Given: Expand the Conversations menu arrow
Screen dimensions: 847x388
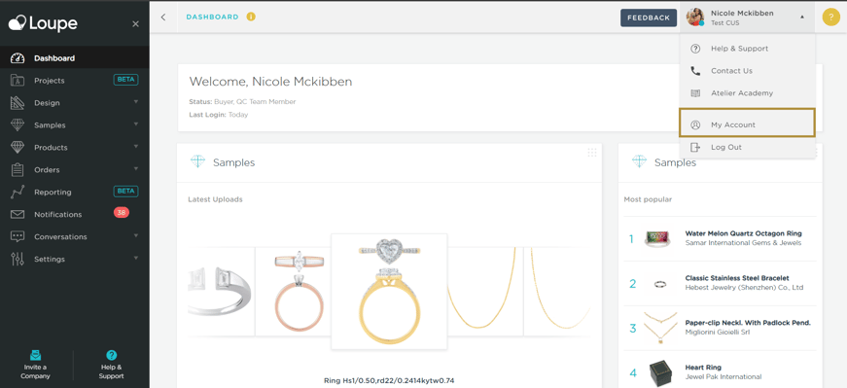Looking at the screenshot, I should click(135, 235).
